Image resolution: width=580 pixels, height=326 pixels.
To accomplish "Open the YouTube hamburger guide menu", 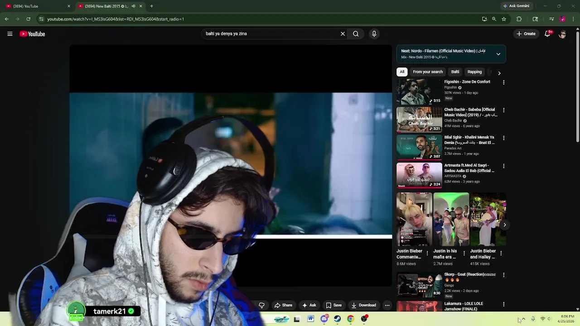I will click(x=10, y=34).
